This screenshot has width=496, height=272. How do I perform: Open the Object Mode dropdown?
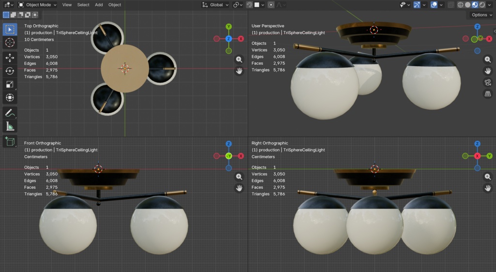click(37, 5)
